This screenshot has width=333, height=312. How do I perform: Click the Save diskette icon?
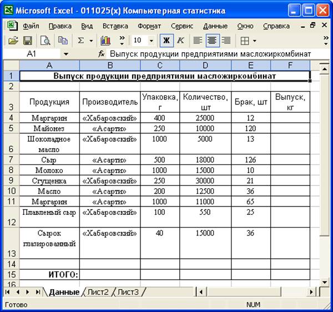click(27, 41)
